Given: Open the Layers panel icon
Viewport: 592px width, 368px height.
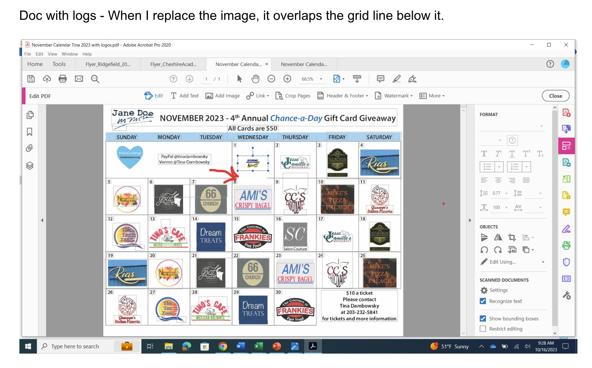Looking at the screenshot, I should 30,166.
